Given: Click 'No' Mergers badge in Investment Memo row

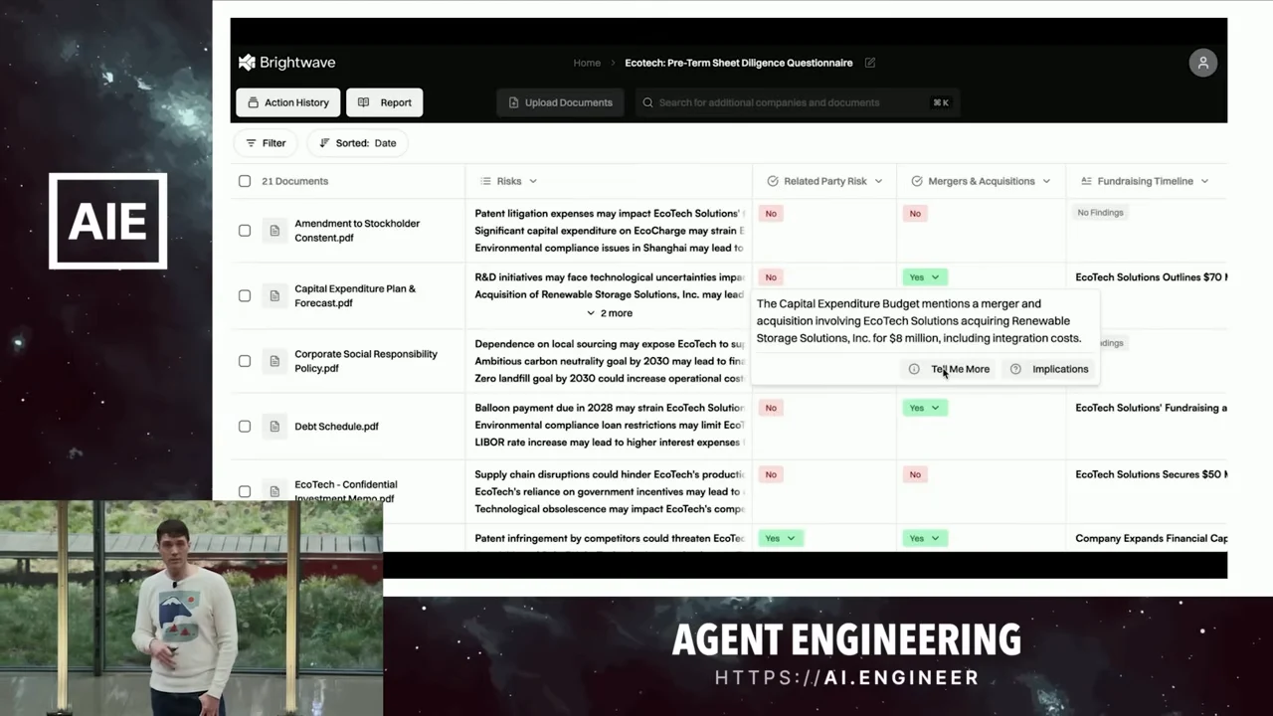Looking at the screenshot, I should (915, 474).
